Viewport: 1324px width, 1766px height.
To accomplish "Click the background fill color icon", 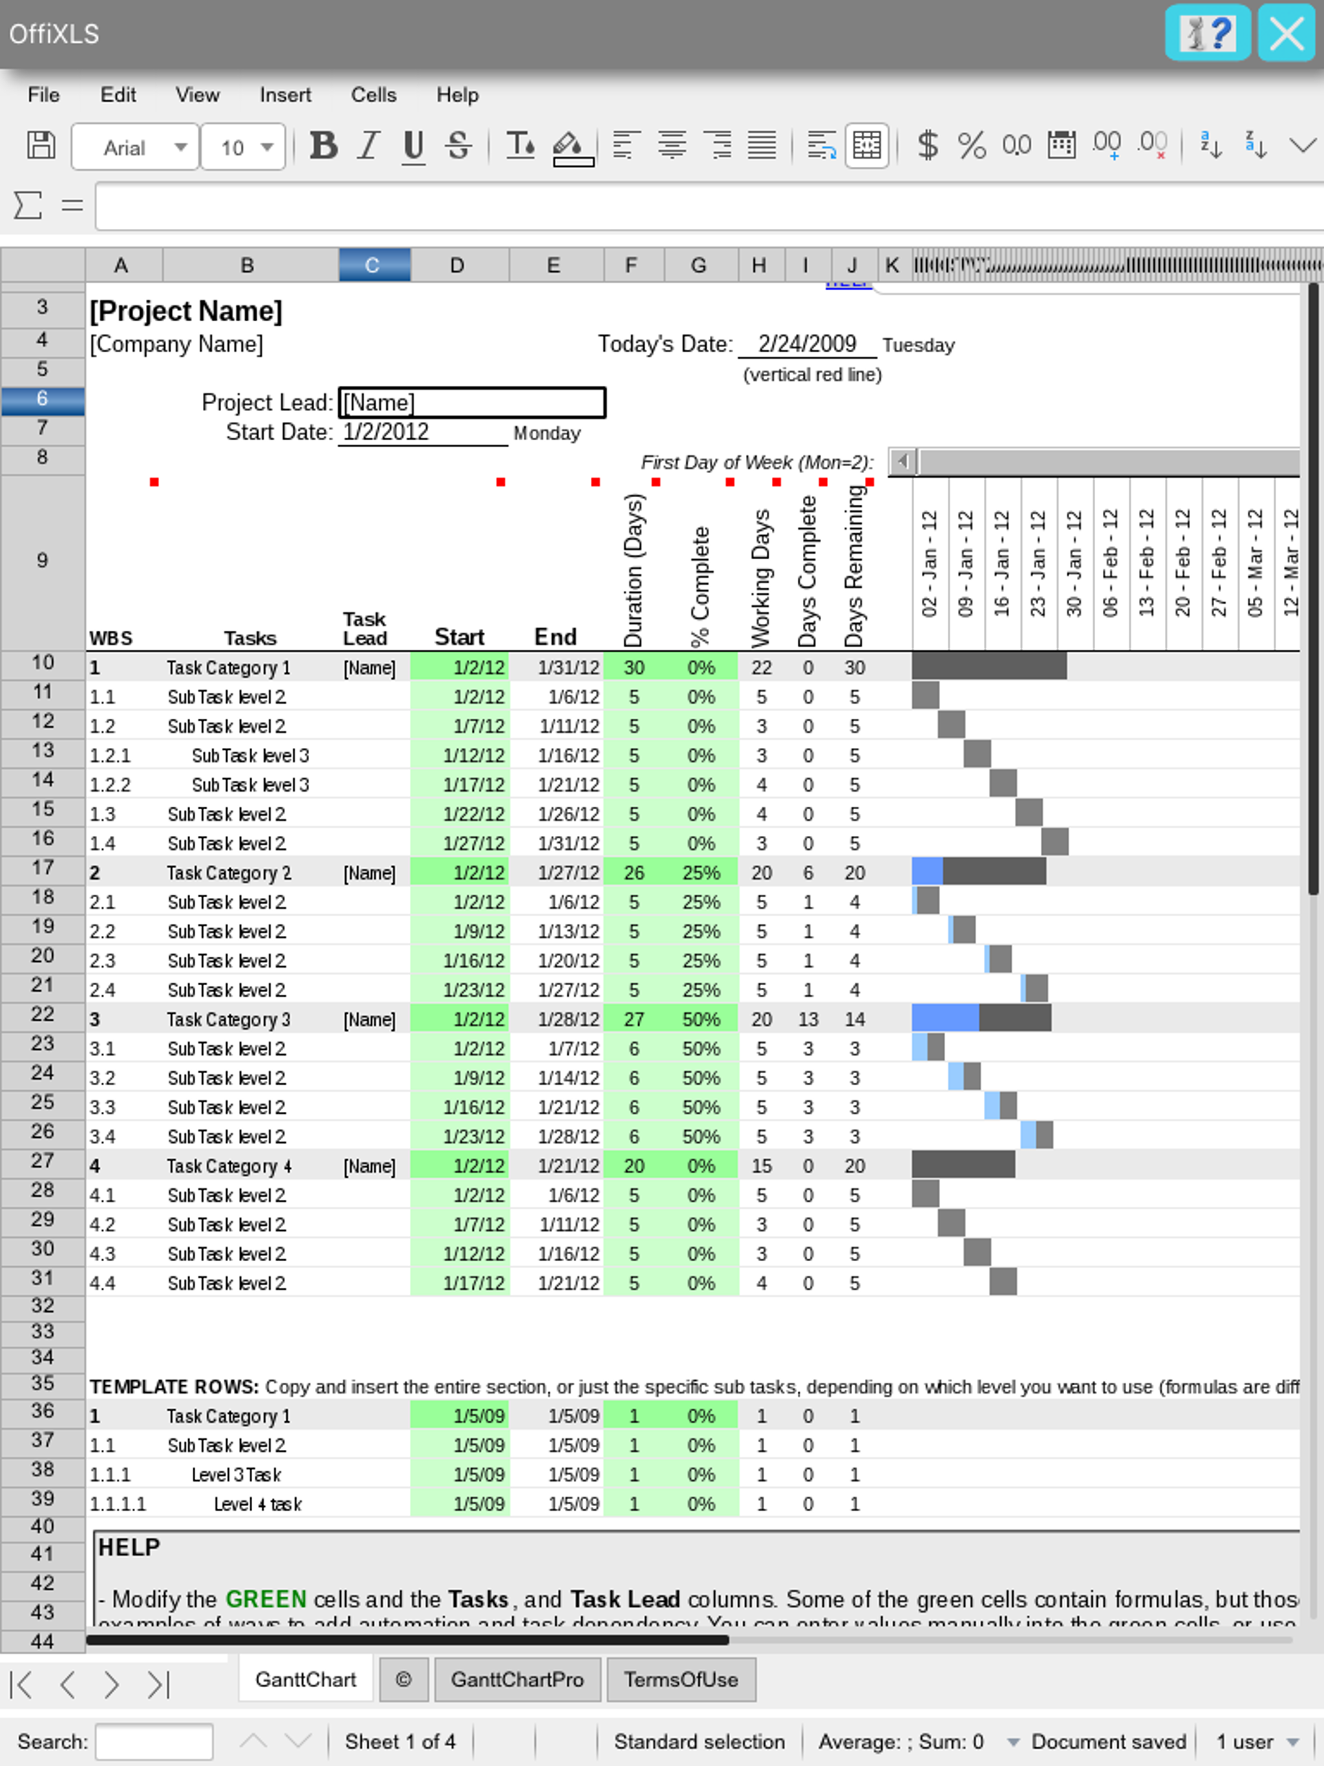I will pyautogui.click(x=571, y=147).
